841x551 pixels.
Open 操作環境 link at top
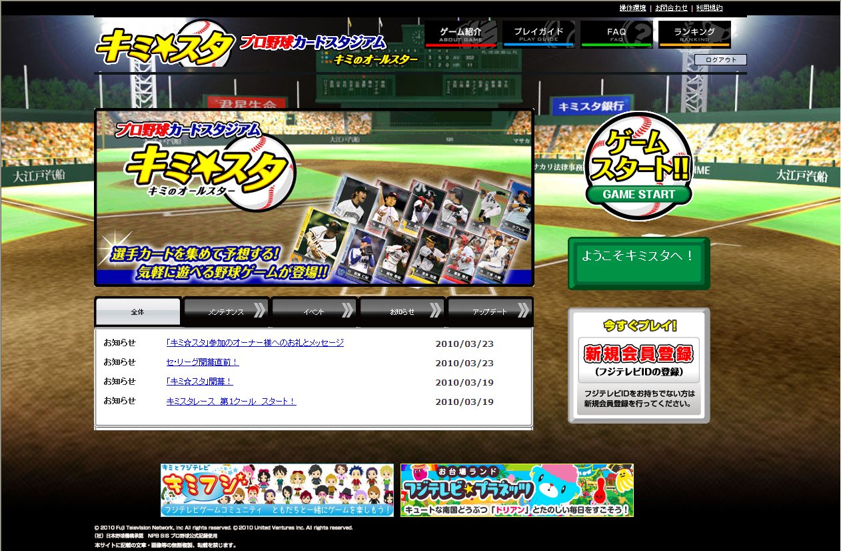pyautogui.click(x=632, y=8)
